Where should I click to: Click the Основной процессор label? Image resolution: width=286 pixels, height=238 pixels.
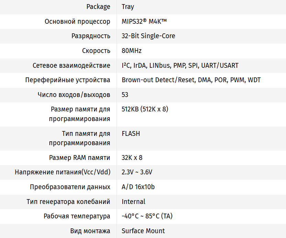coord(77,22)
